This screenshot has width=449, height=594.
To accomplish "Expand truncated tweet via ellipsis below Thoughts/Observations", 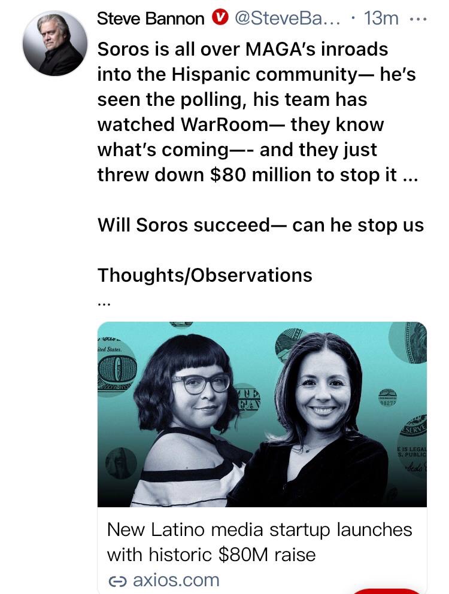I will (x=104, y=303).
